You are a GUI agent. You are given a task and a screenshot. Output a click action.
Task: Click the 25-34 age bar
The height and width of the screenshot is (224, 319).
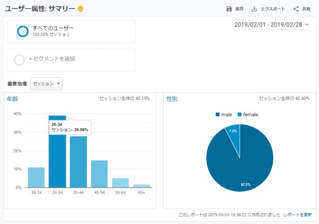57,152
